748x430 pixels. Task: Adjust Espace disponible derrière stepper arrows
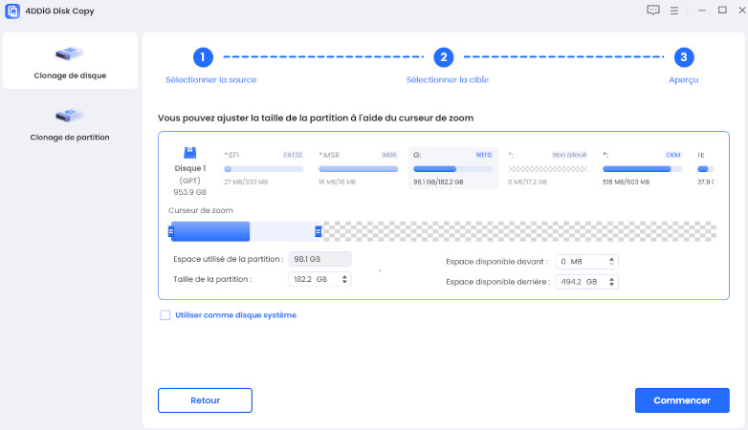[611, 282]
